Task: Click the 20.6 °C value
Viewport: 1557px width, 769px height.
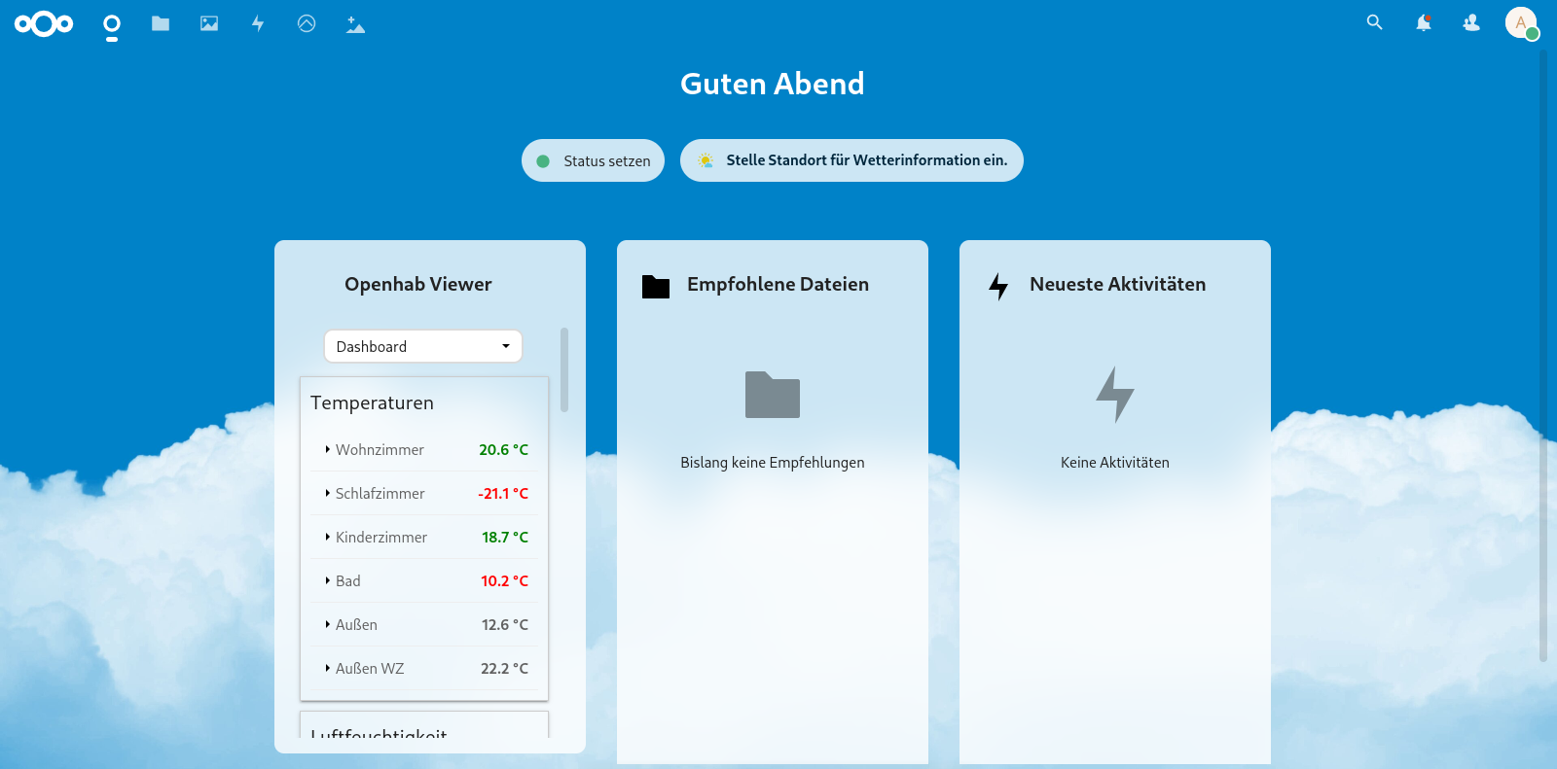Action: (503, 449)
